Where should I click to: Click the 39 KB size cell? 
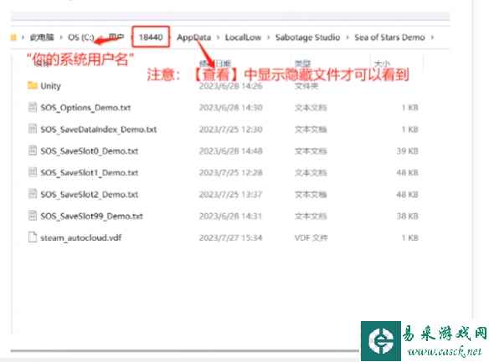pyautogui.click(x=407, y=150)
